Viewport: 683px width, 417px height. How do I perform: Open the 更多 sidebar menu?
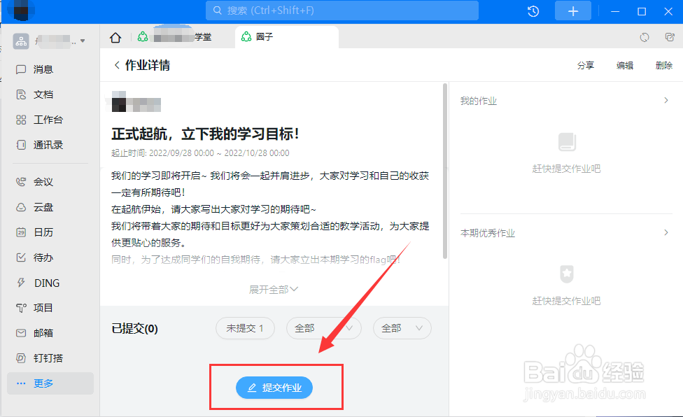point(43,383)
